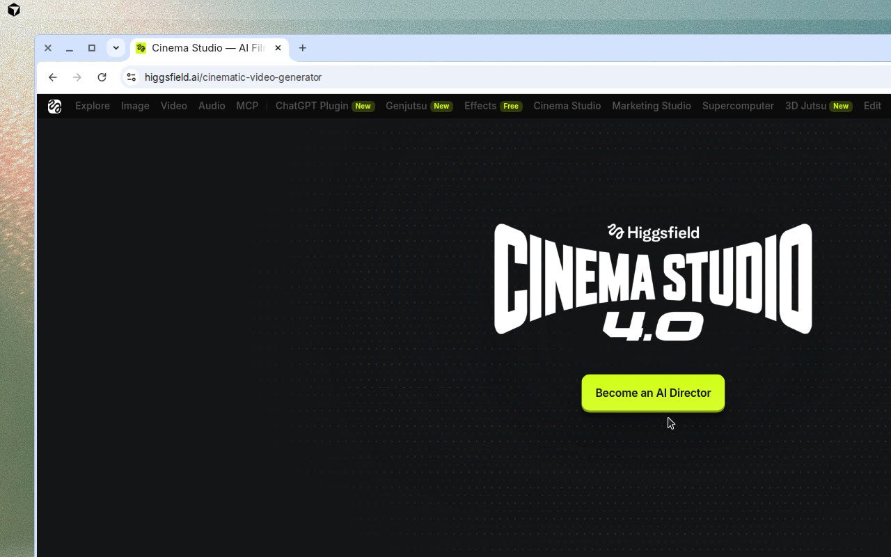
Task: Open the Video menu item
Action: coord(174,106)
